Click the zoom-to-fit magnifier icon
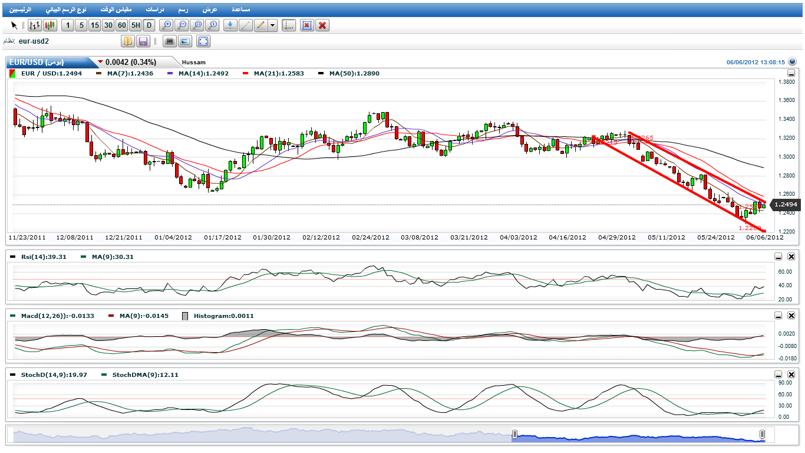Image resolution: width=805 pixels, height=453 pixels. click(197, 25)
